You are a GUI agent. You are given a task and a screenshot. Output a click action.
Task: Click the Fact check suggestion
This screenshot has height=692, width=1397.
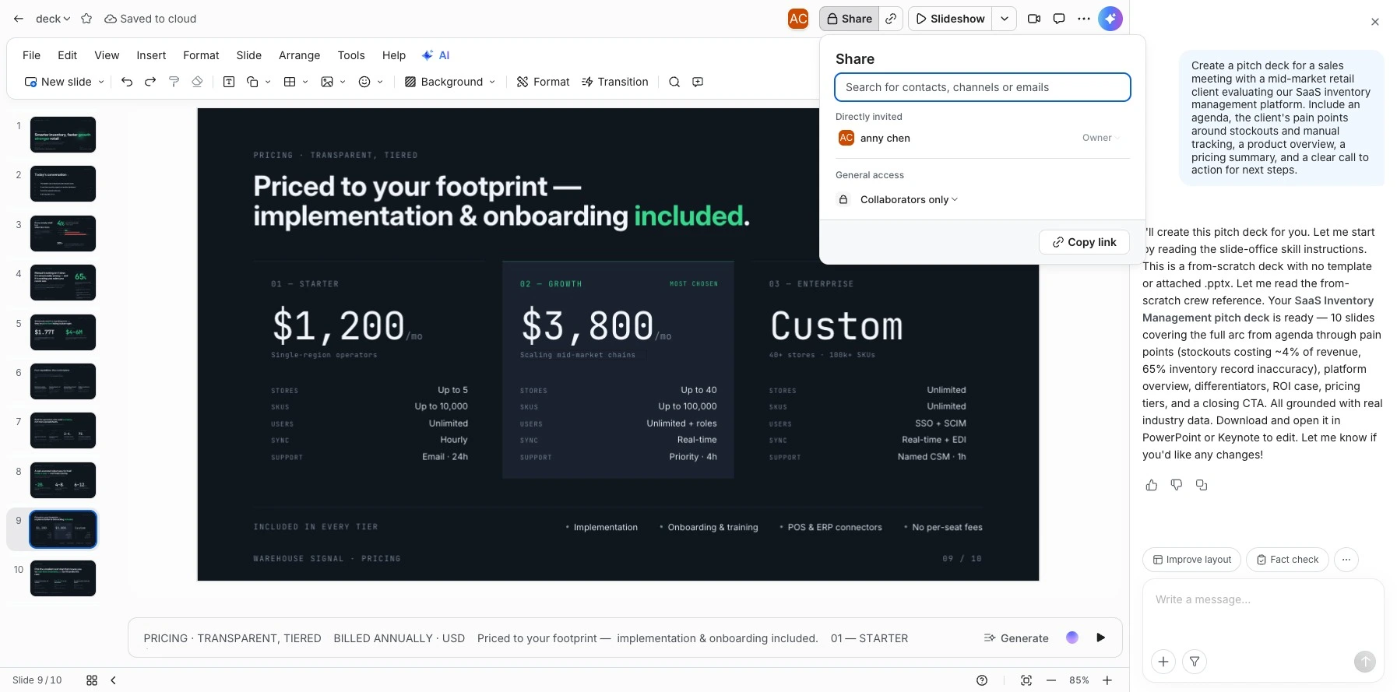pos(1287,560)
